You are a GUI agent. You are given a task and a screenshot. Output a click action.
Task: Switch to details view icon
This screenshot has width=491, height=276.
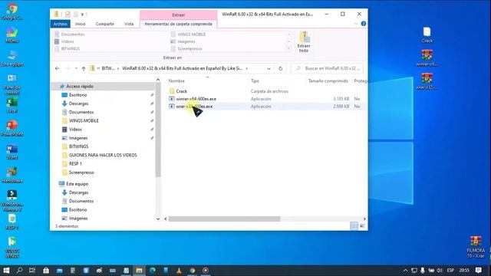(354, 226)
